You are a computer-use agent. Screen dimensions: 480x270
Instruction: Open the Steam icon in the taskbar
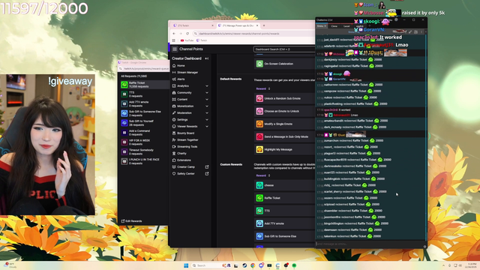tap(244, 265)
